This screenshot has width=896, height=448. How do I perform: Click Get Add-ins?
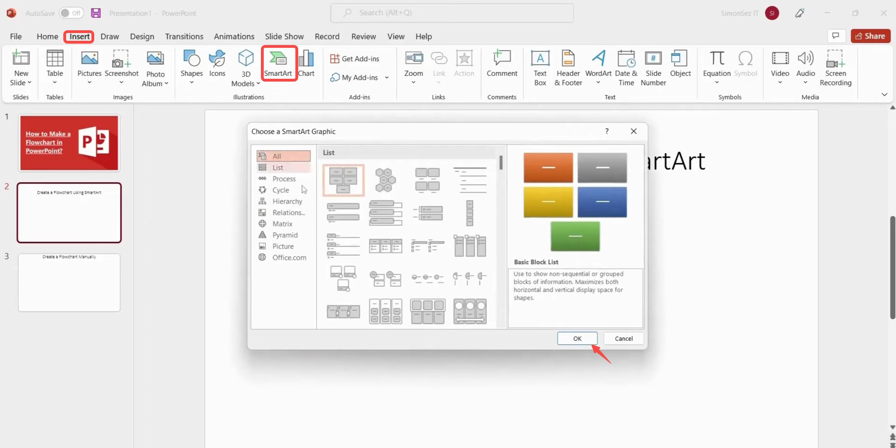[355, 59]
